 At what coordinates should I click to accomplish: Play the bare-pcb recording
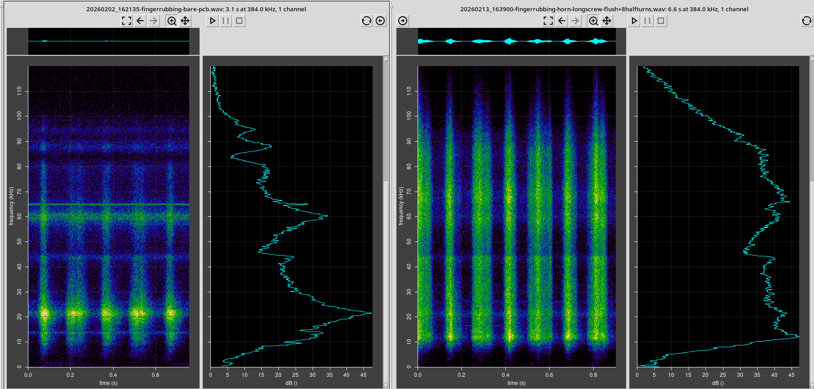(x=213, y=21)
